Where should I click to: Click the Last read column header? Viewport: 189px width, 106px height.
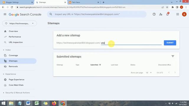coord(114,65)
